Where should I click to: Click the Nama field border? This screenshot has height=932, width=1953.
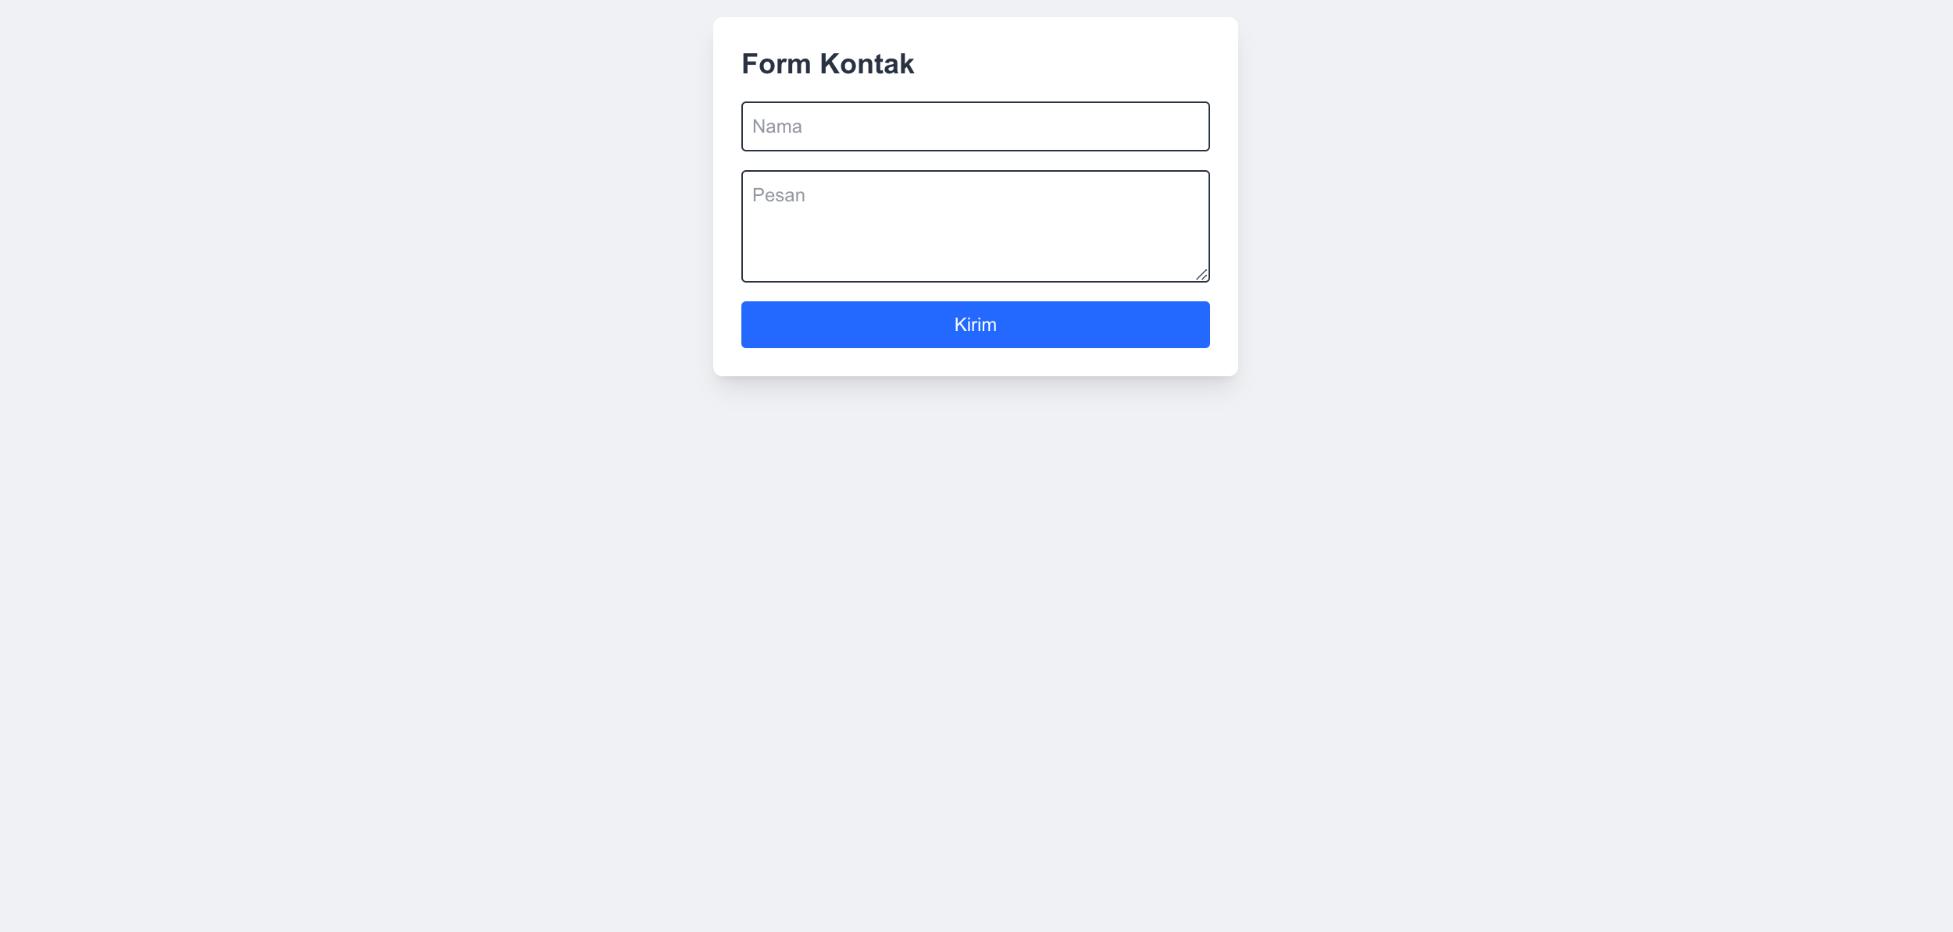975,104
